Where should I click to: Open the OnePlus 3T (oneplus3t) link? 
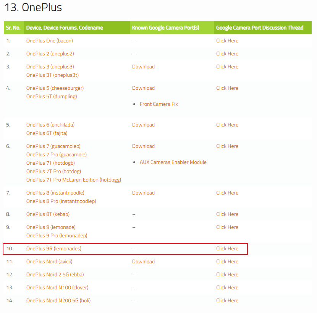(x=52, y=75)
